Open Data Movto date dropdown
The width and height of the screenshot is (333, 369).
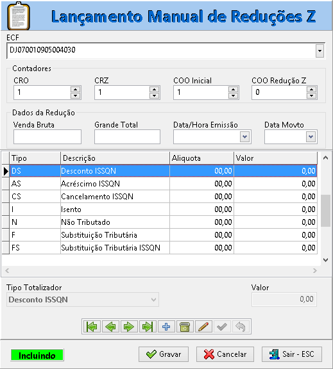click(x=311, y=136)
